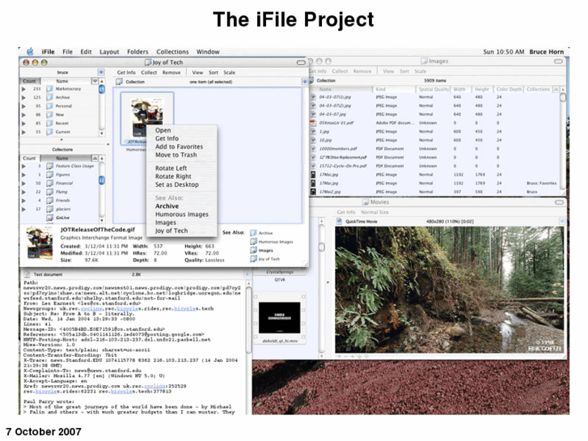Click Humorous Images icon in See Also panel
This screenshot has height=441, width=588.
253,242
